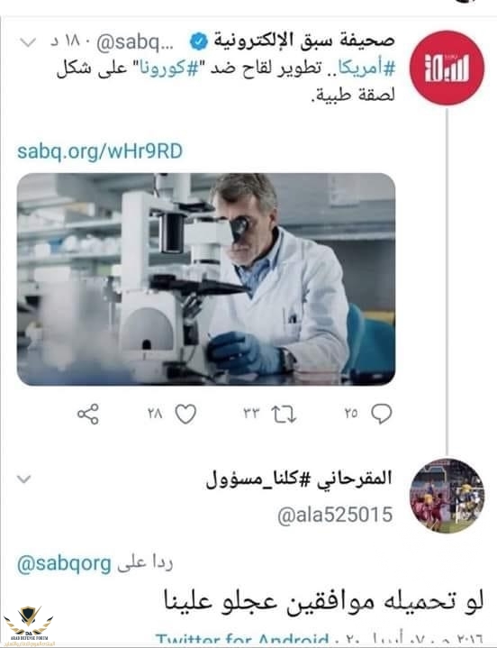Like the tweet with heart icon
497x648 pixels.
185,414
